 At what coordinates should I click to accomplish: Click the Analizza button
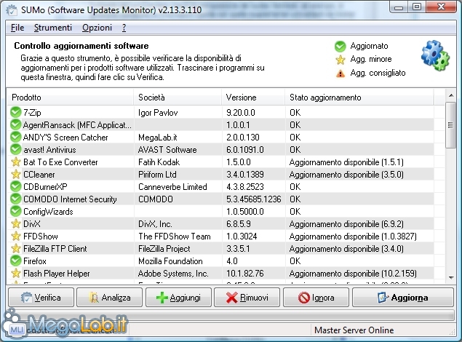pos(109,298)
